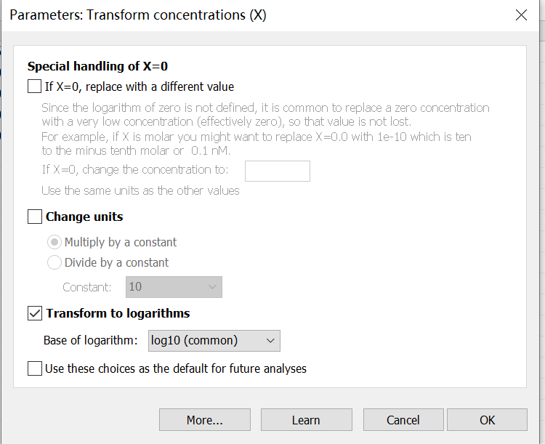This screenshot has height=444, width=545.
Task: Open the Constant value dropdown
Action: coord(174,286)
